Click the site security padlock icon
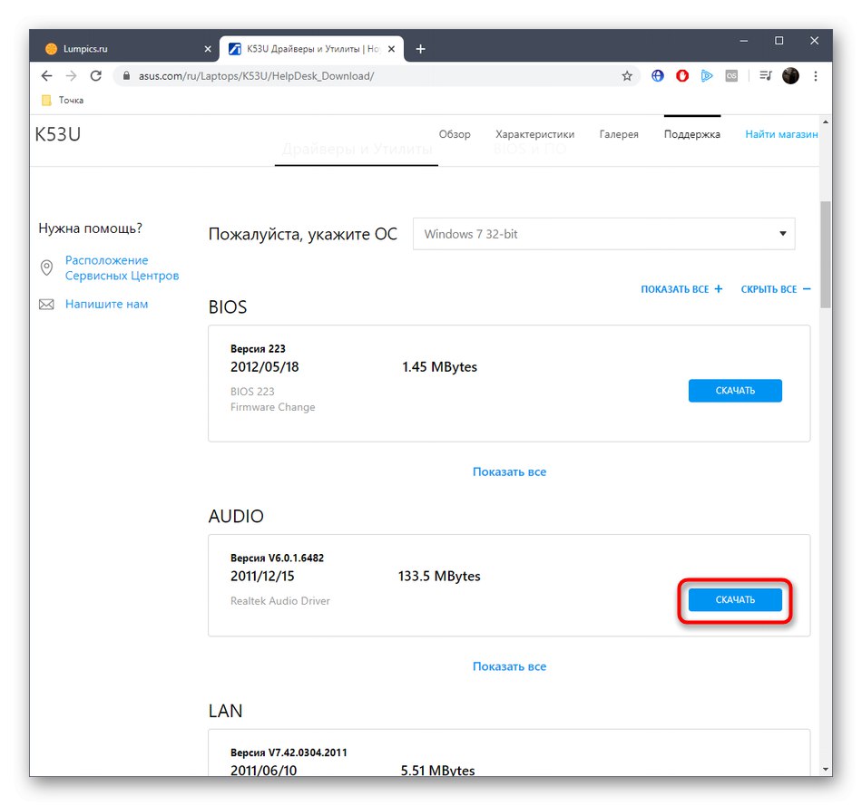Image resolution: width=862 pixels, height=806 pixels. 126,76
